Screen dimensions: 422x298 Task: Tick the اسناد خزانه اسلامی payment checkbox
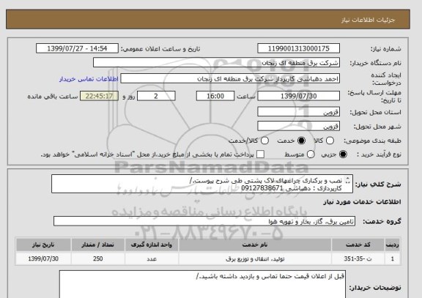260,154
